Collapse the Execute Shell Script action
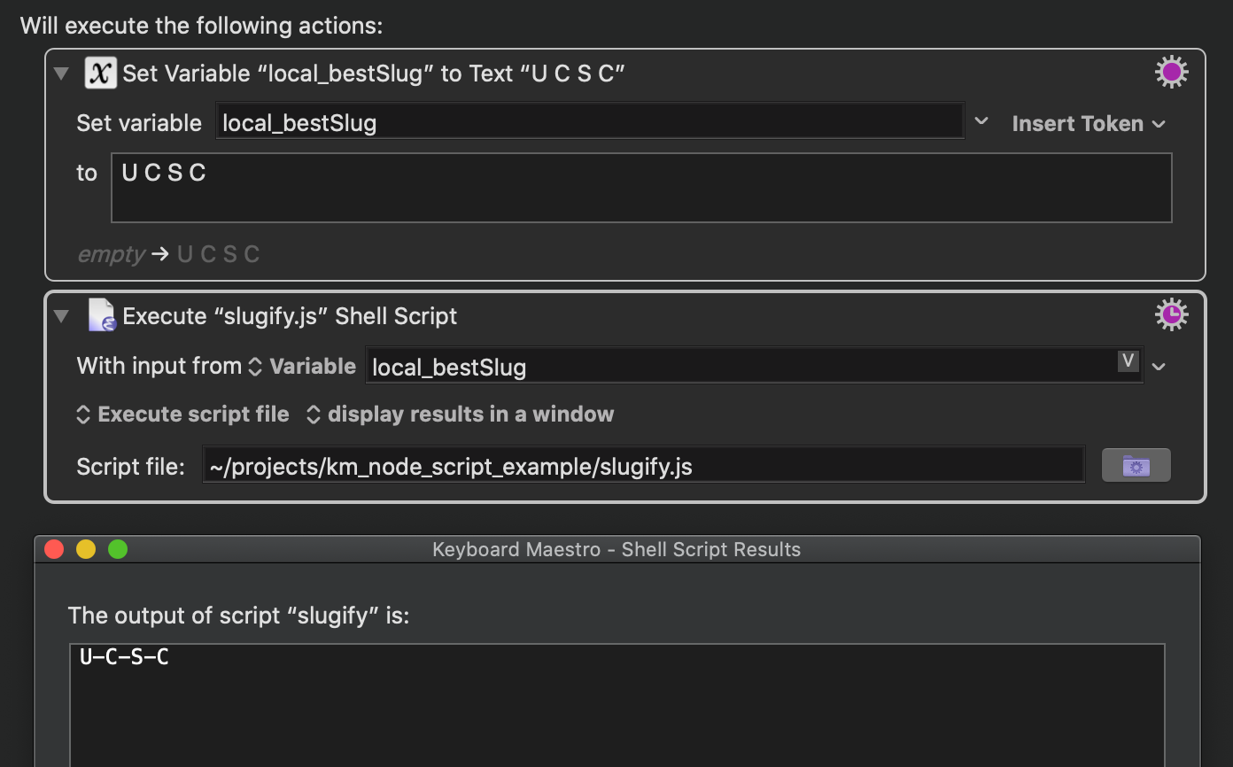Viewport: 1233px width, 767px height. [61, 315]
